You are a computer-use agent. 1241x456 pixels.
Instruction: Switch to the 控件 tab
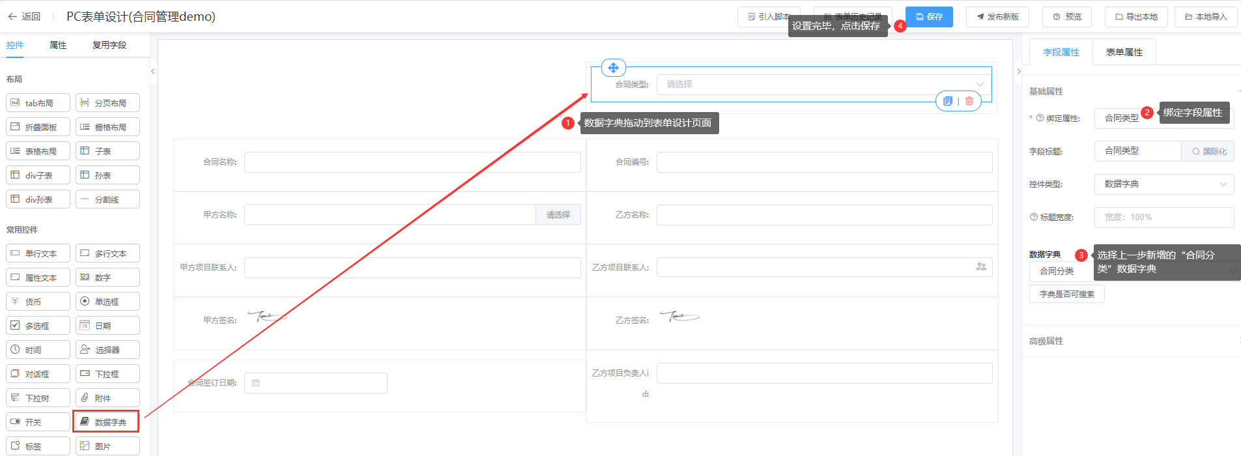click(x=15, y=45)
